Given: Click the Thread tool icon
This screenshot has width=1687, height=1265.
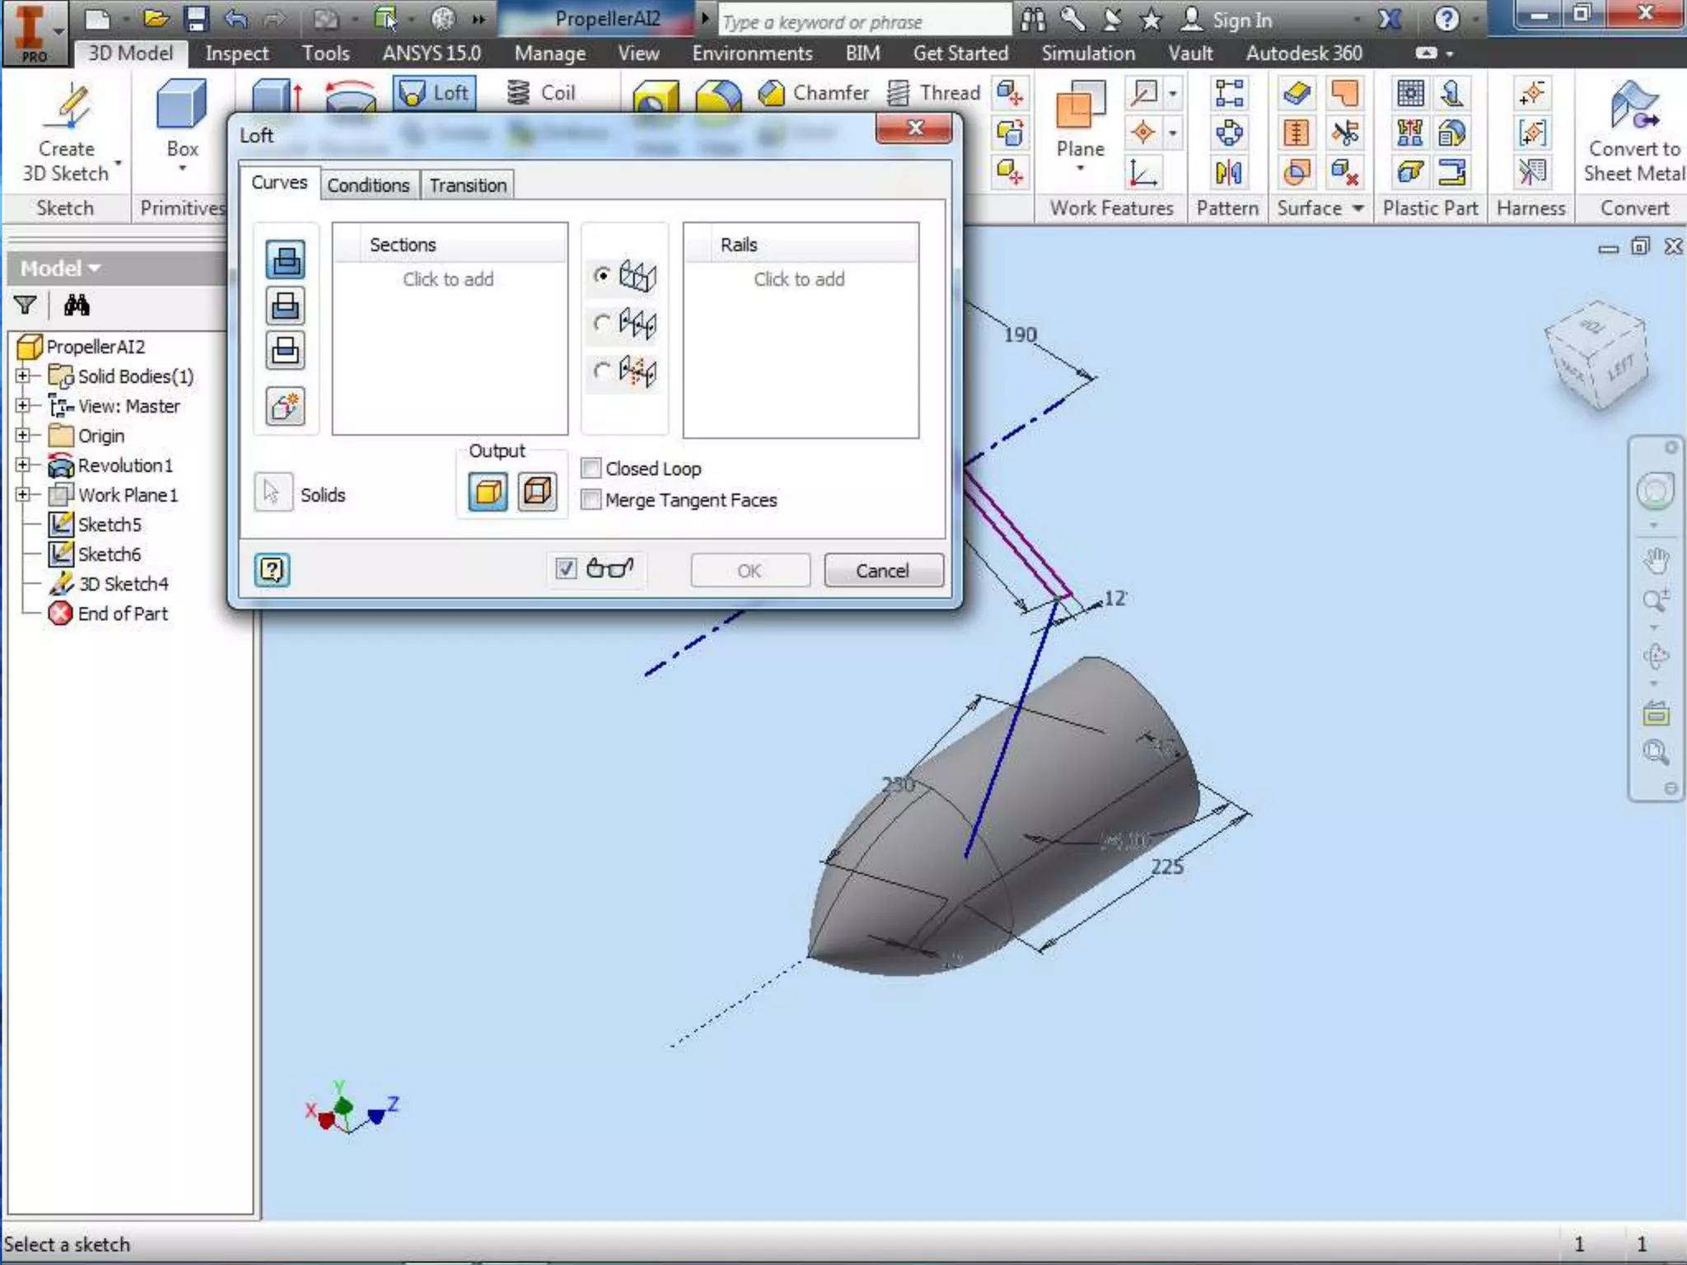Looking at the screenshot, I should tap(900, 93).
